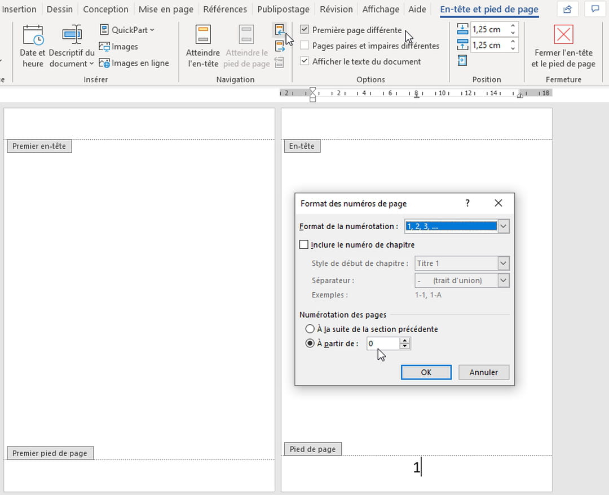Enable Pages paires et impaires différentes
This screenshot has height=495, width=609.
click(x=304, y=46)
